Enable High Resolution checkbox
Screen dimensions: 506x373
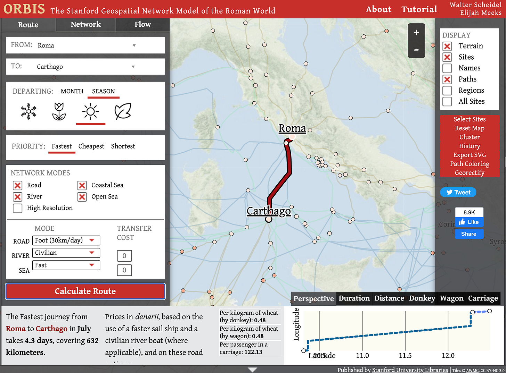pyautogui.click(x=18, y=208)
